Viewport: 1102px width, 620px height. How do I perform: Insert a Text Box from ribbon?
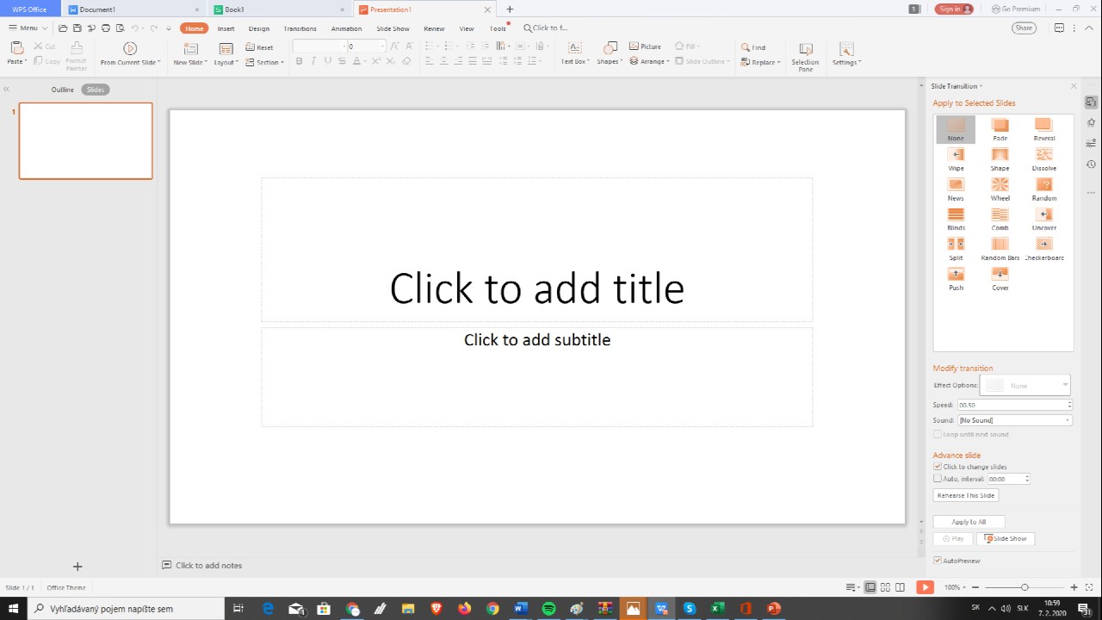click(574, 52)
